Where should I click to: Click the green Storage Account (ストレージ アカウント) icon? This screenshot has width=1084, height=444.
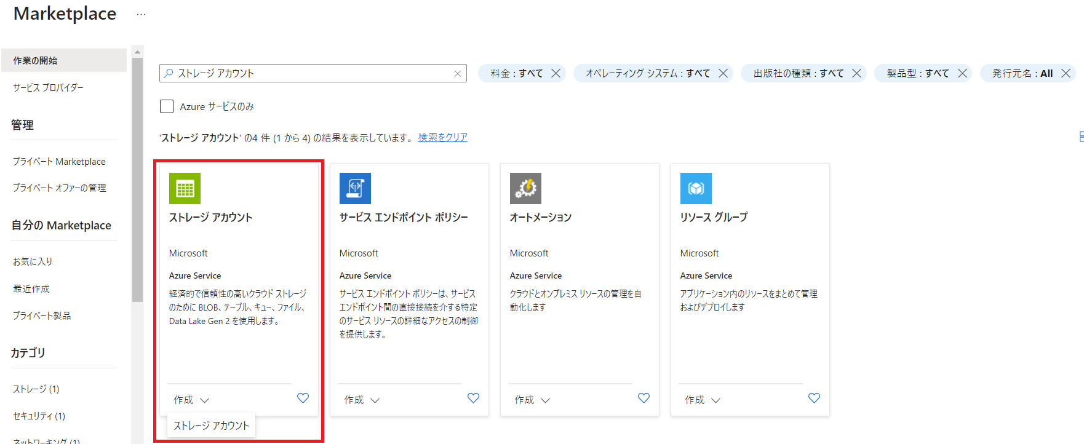point(185,188)
